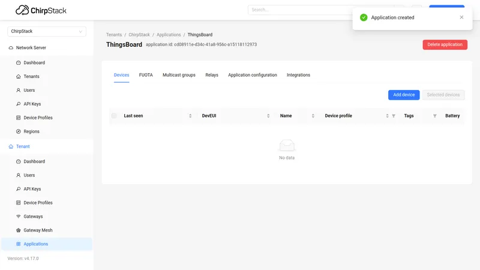
Task: Open Tags column filter icon
Action: click(x=434, y=116)
